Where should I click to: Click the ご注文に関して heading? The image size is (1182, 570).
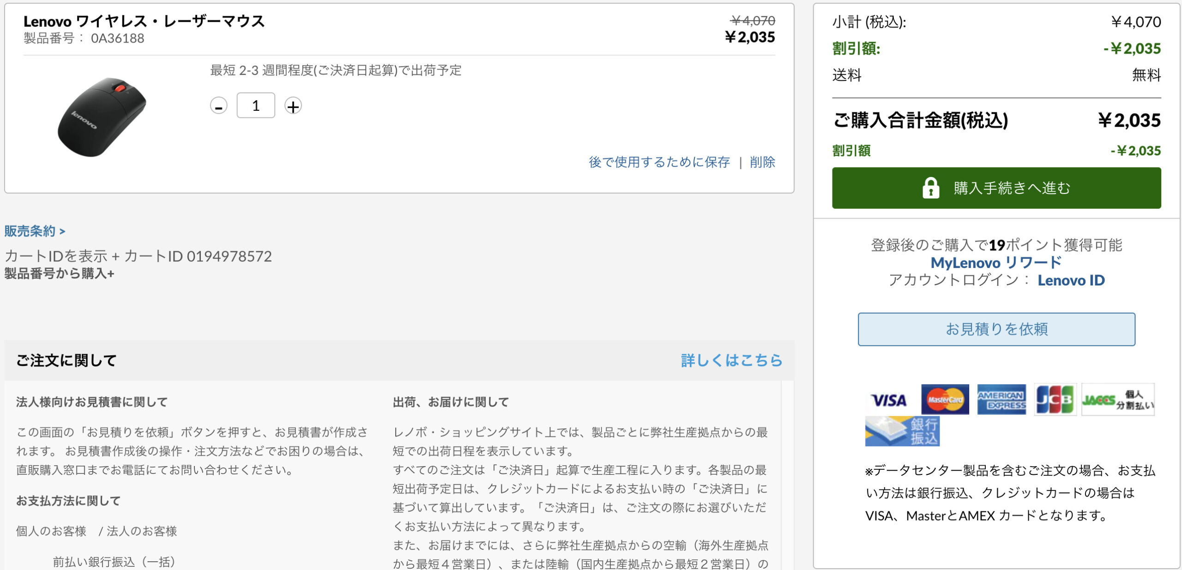(x=66, y=360)
